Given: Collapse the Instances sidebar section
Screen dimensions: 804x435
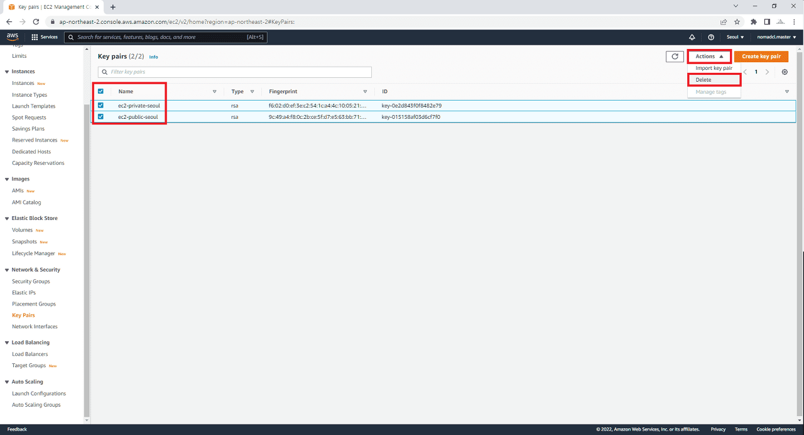Looking at the screenshot, I should pyautogui.click(x=7, y=72).
